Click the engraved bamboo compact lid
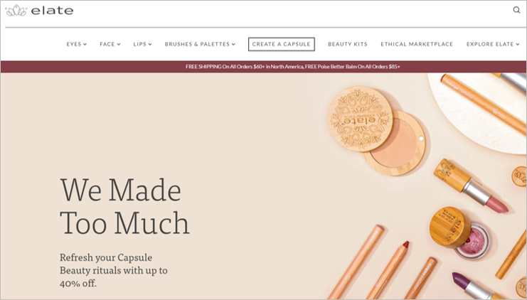The width and height of the screenshot is (527, 300). point(360,119)
